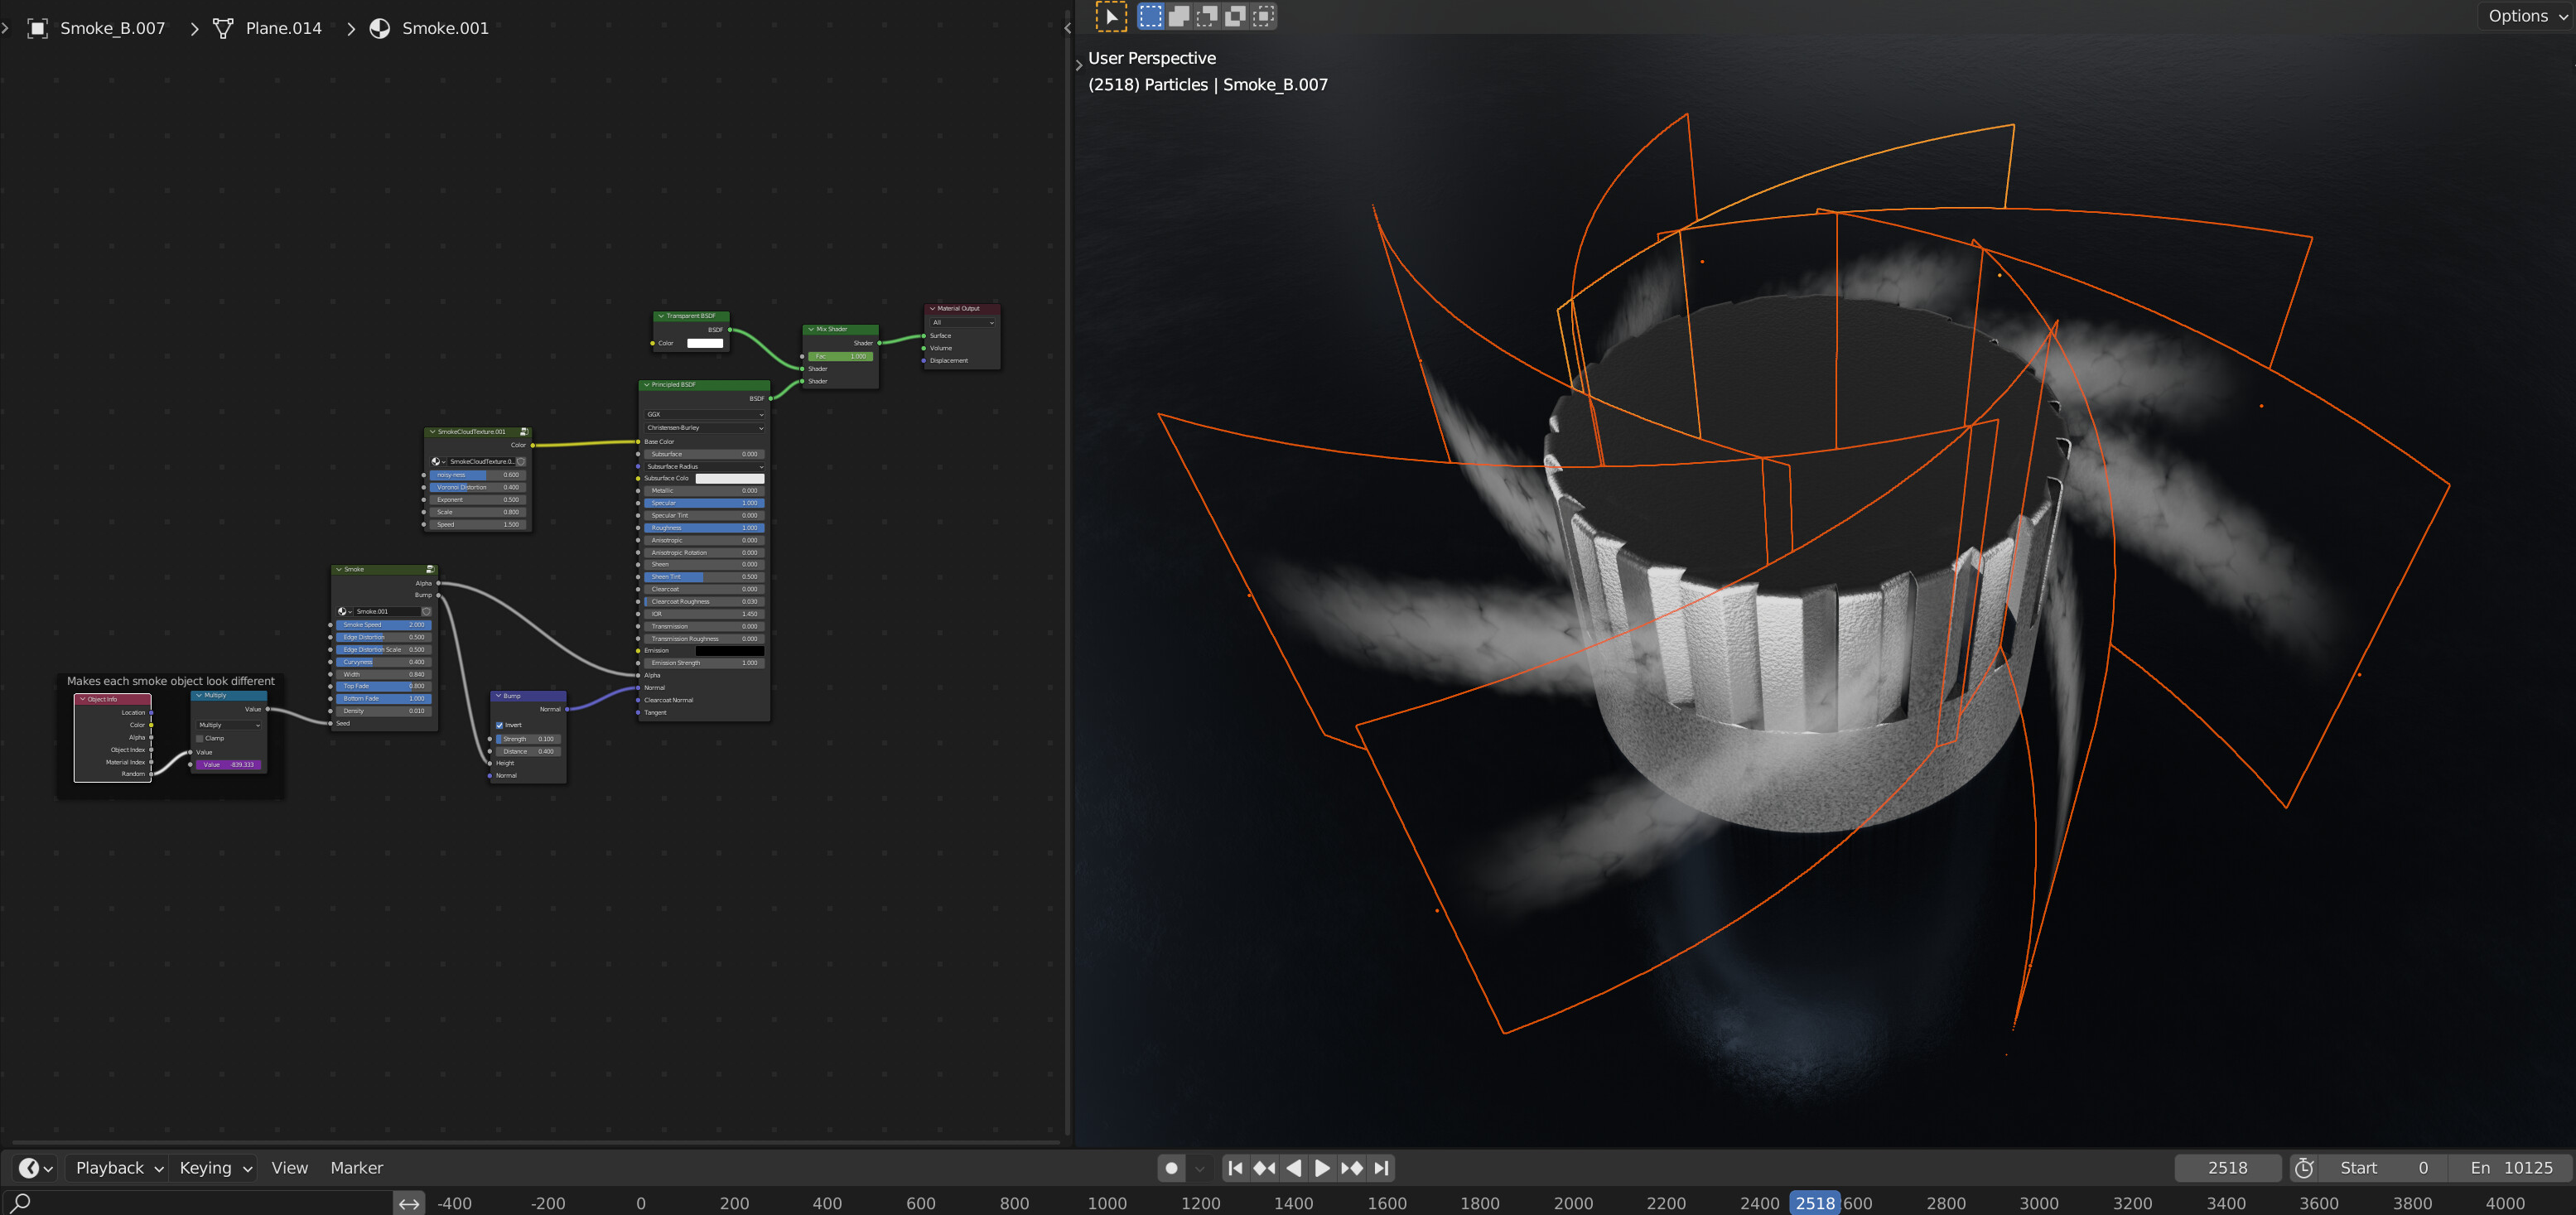Click the current frame number field
This screenshot has width=2576, height=1215.
2227,1167
